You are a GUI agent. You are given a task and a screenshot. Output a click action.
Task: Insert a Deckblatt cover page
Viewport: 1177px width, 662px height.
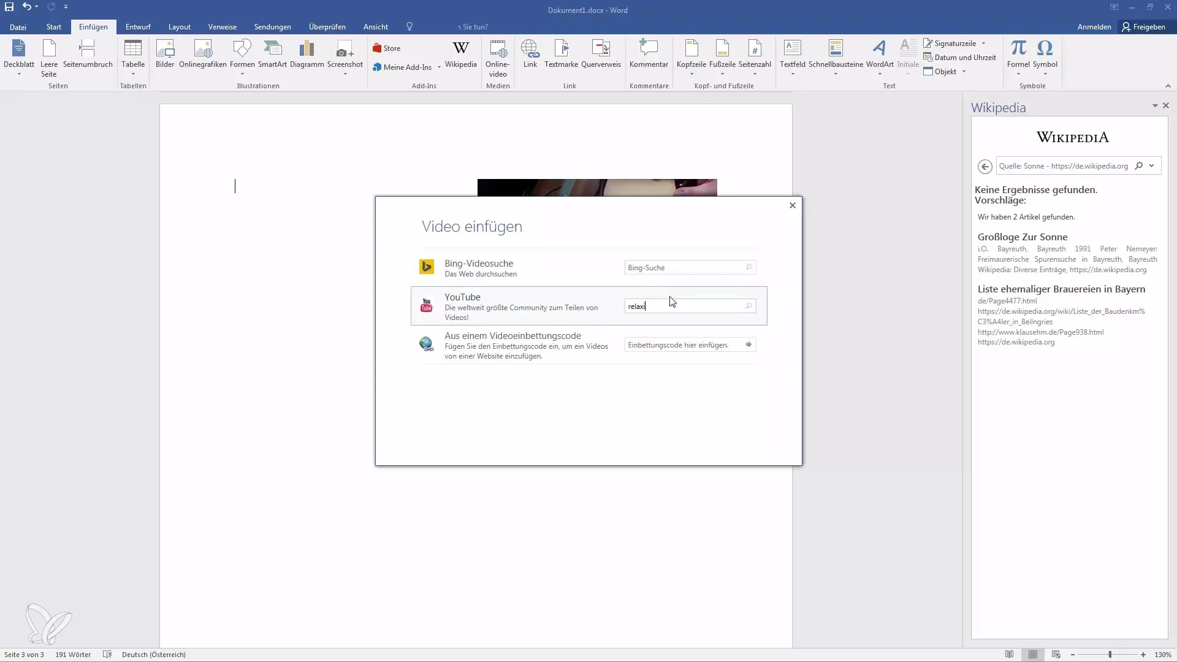[x=19, y=57]
